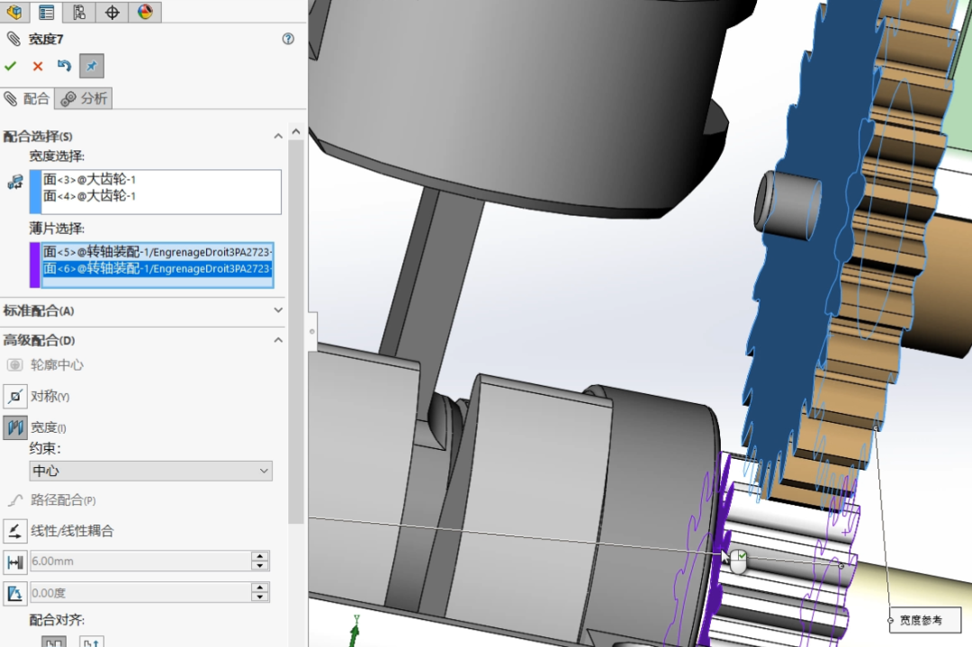Switch to the 分析 tab
This screenshot has width=972, height=647.
[x=84, y=99]
